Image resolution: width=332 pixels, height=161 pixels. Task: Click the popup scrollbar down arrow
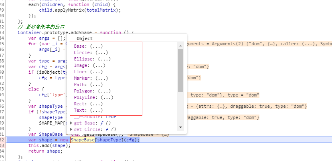pyautogui.click(x=180, y=127)
